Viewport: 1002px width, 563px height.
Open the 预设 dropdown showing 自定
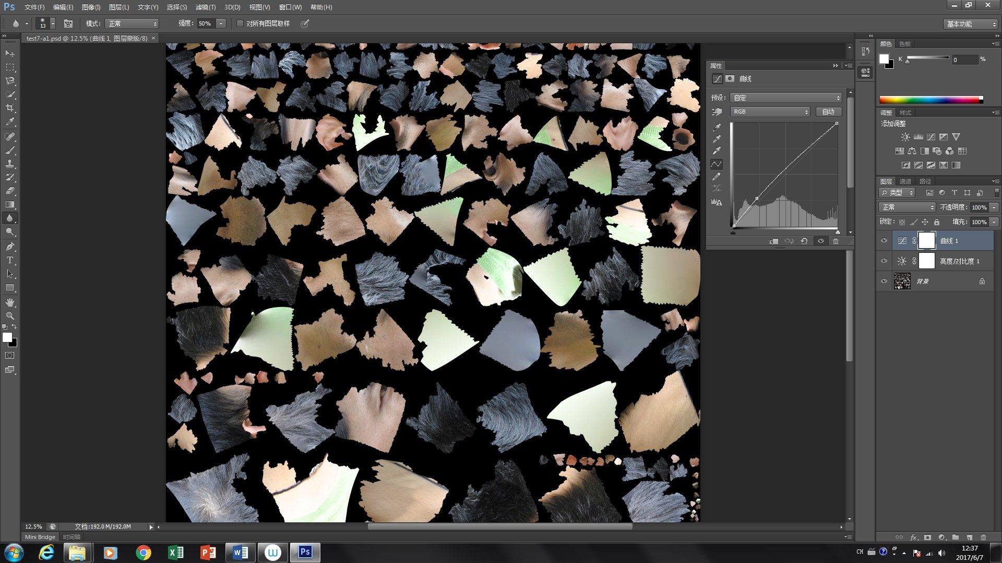[x=786, y=97]
